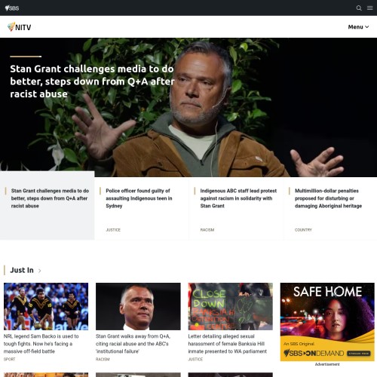Click Stream Free button in advertisement
This screenshot has height=377, width=377.
coord(359,354)
